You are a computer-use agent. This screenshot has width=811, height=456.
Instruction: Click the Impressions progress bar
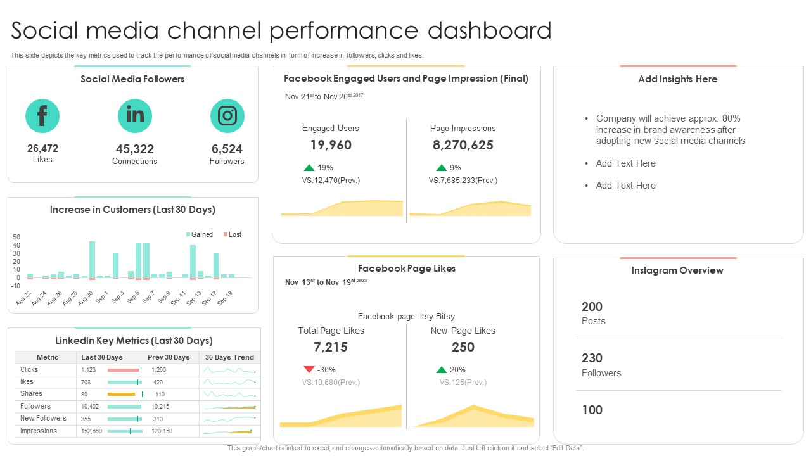coord(125,431)
